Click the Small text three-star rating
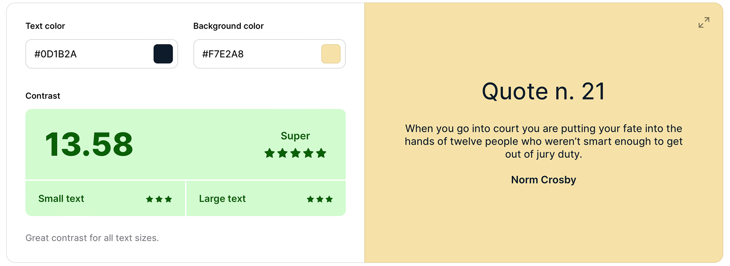Screen dimensions: 730x266 [159, 199]
